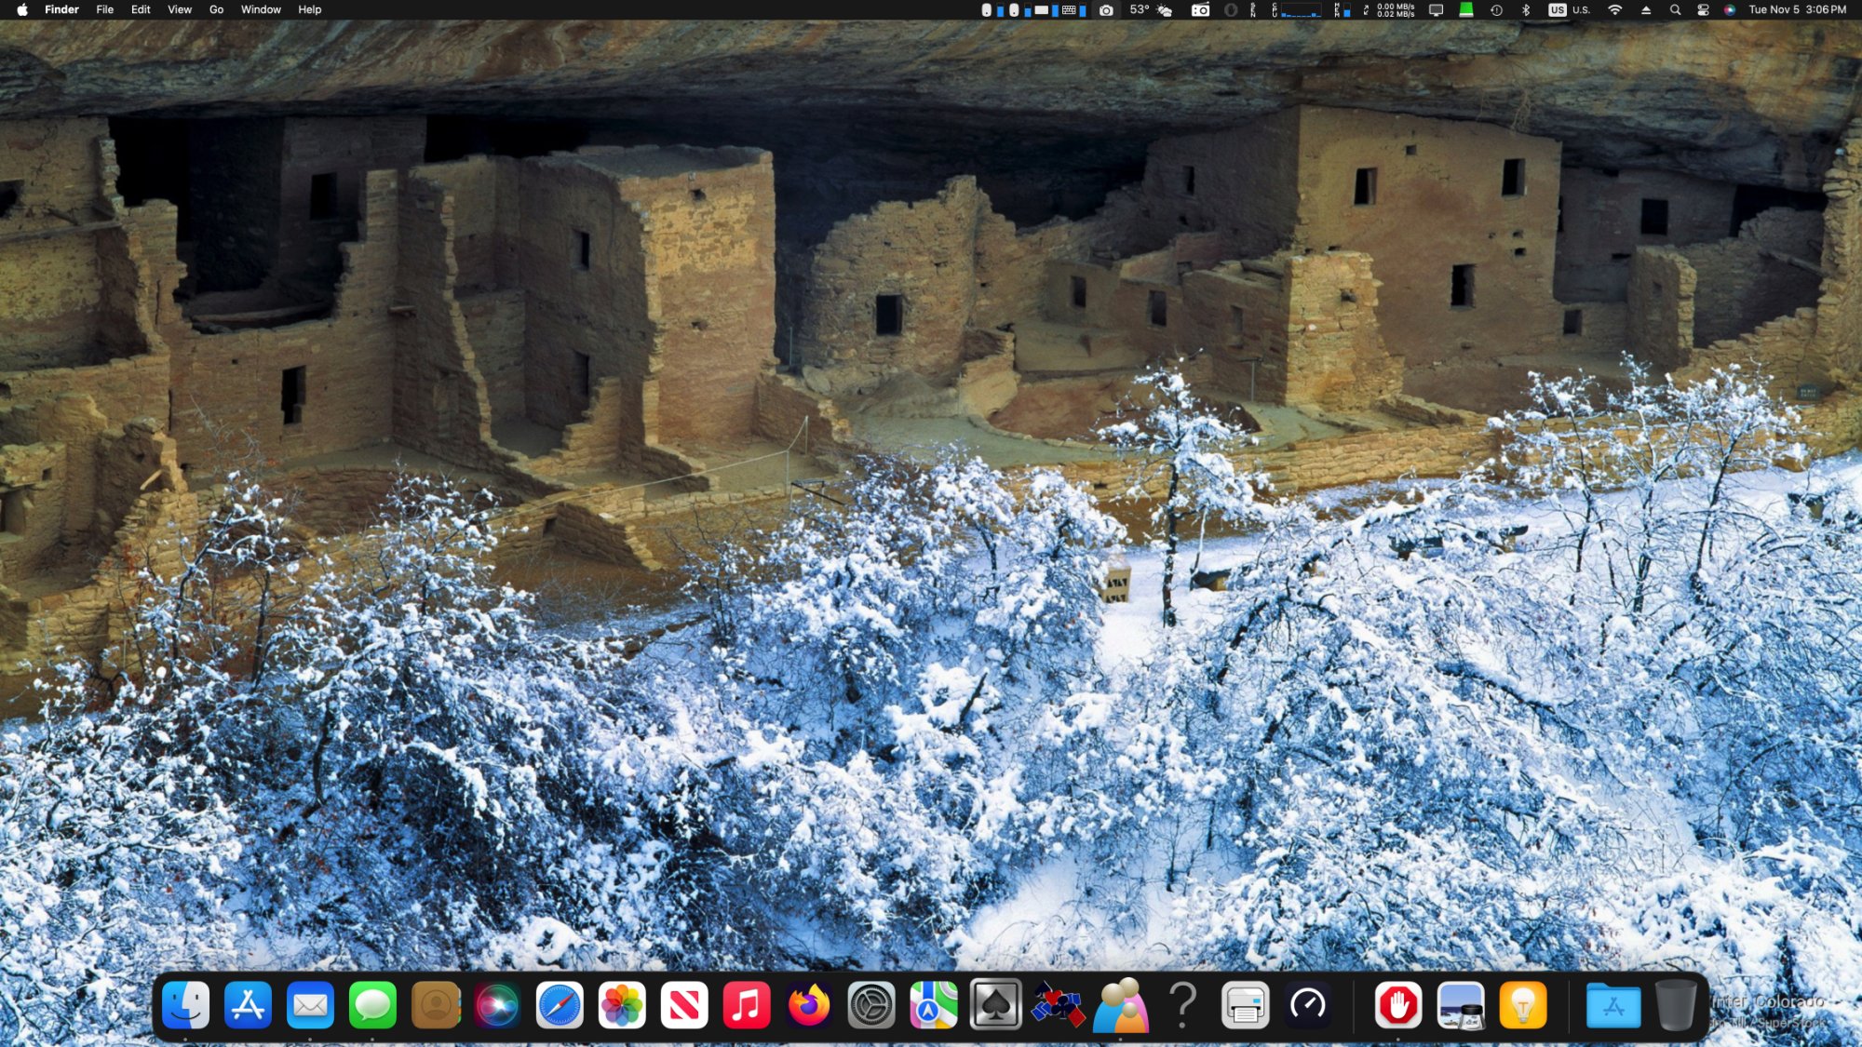Expand the Applications folder stack in dock
The height and width of the screenshot is (1047, 1862).
[x=1613, y=1005]
